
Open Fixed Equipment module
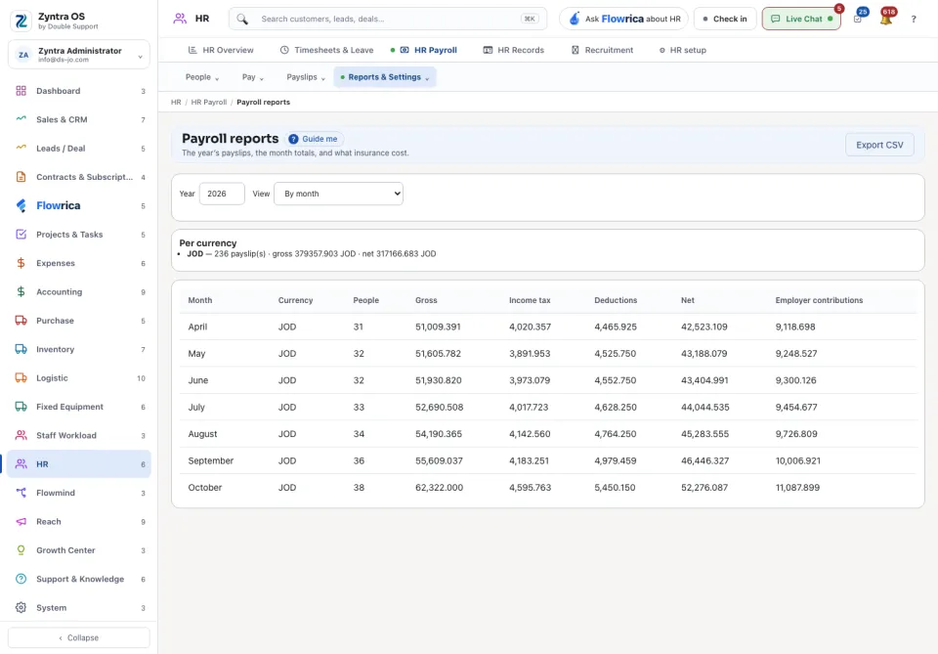coord(79,407)
